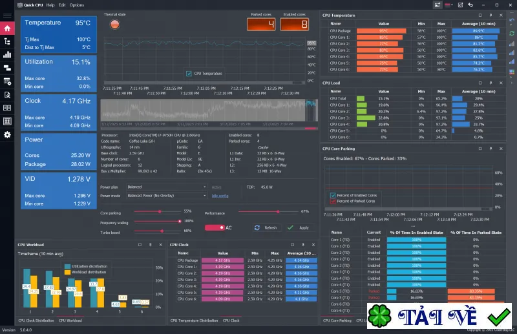Image resolution: width=517 pixels, height=334 pixels.
Task: Pin the CPU Clock panel
Action: [302, 245]
